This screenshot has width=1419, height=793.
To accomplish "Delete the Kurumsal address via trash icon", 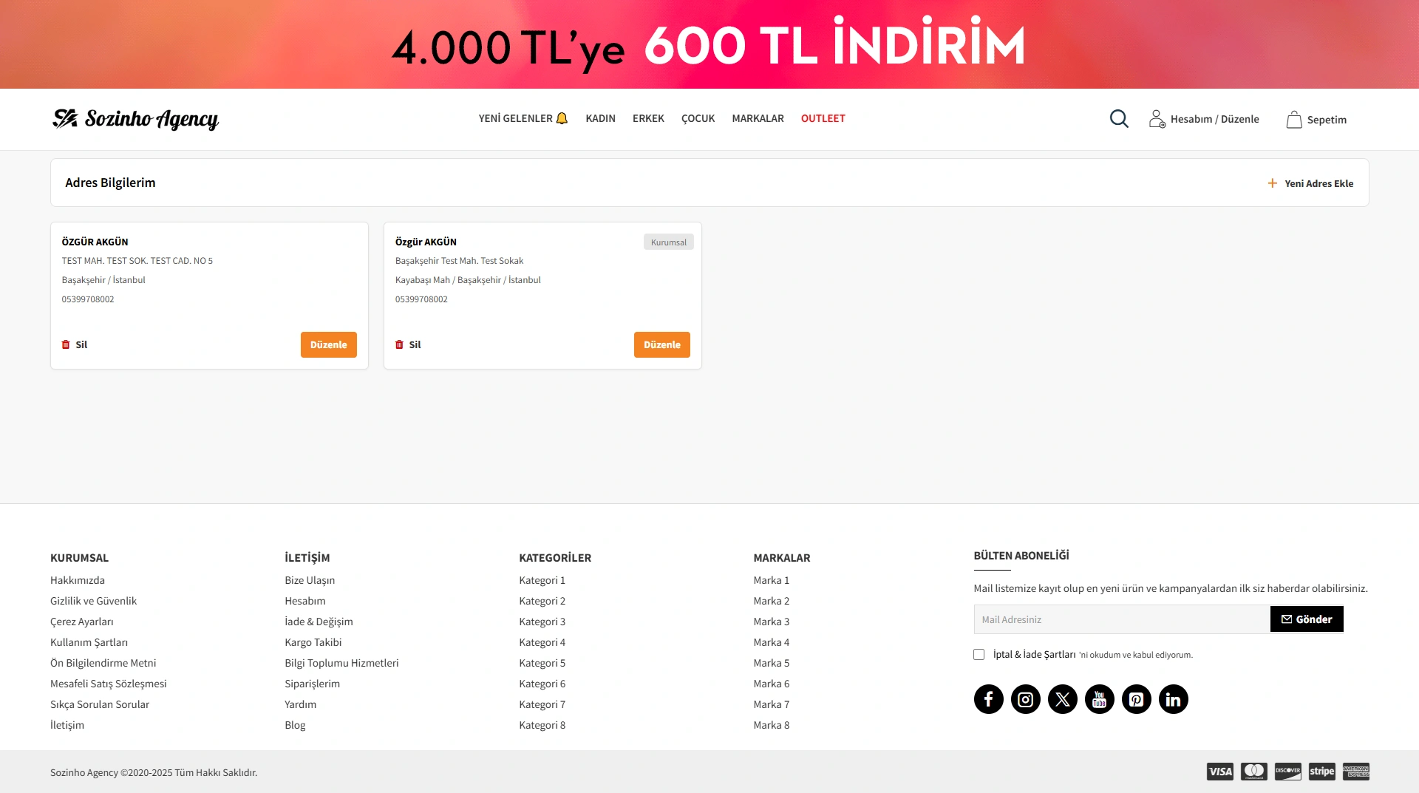I will click(398, 344).
